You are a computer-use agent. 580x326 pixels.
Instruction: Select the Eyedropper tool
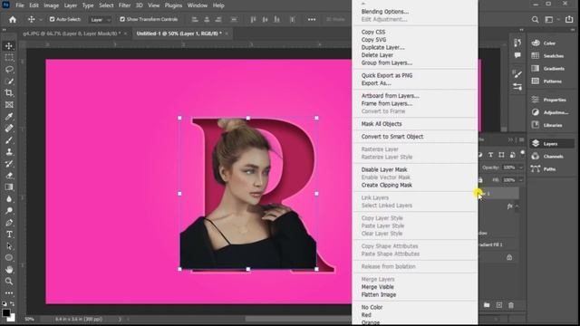click(9, 117)
